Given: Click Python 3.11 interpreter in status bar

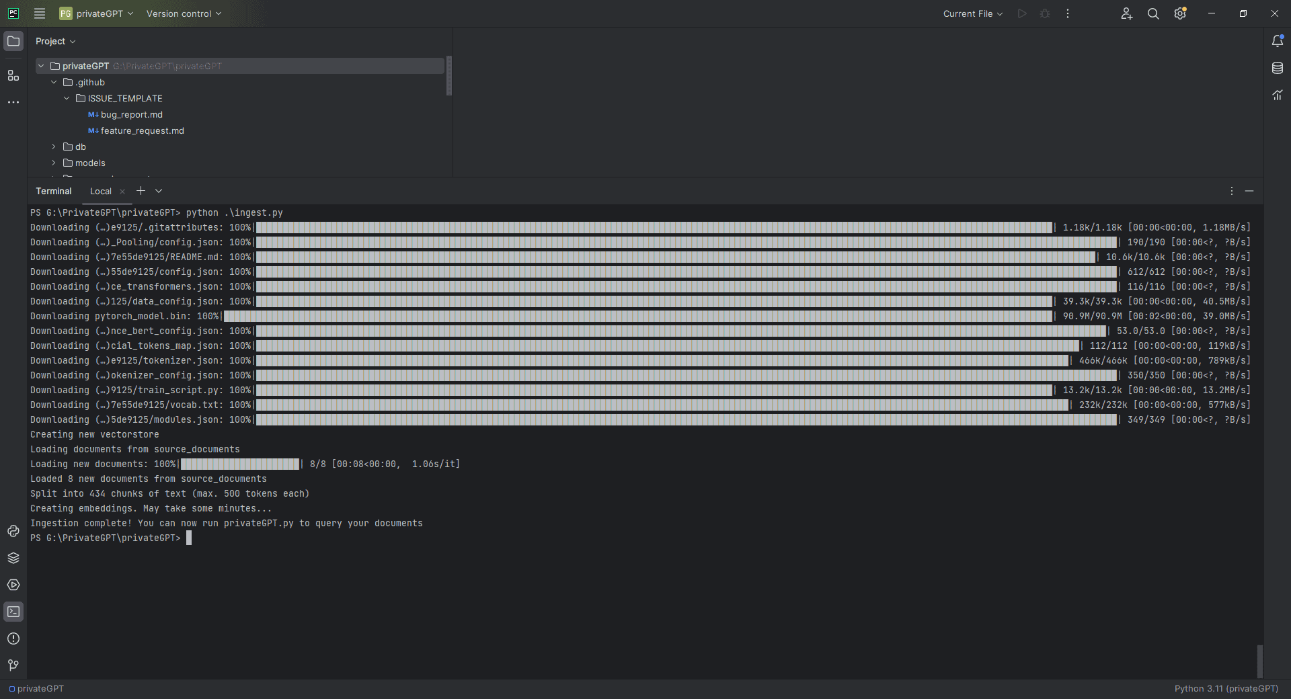Looking at the screenshot, I should pos(1226,688).
